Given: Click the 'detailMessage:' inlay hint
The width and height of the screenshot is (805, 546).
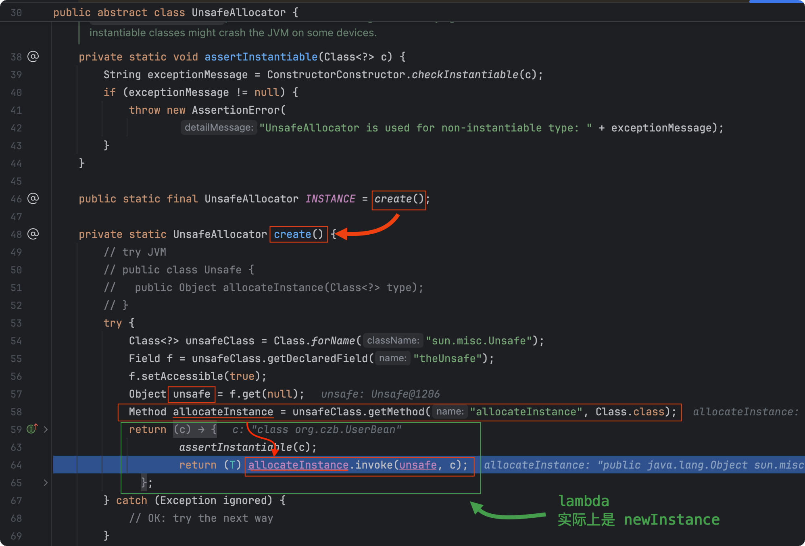Looking at the screenshot, I should (x=219, y=128).
